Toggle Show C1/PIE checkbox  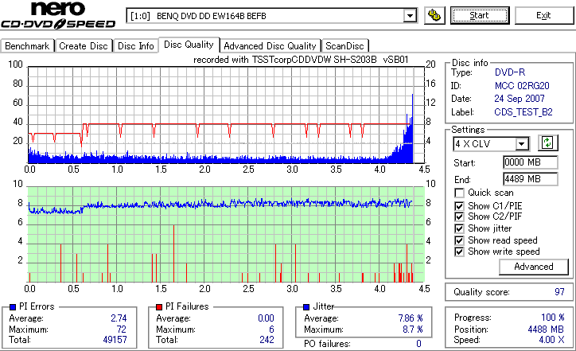coord(459,206)
